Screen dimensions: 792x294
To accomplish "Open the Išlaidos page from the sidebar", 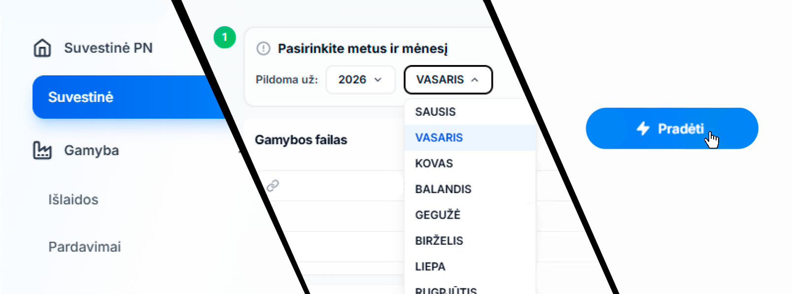I will [x=73, y=199].
